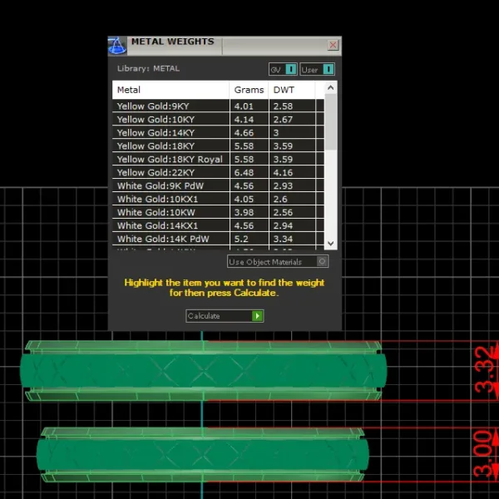499x499 pixels.
Task: Select the Yellow Gold:14KY row
Action: 218,133
